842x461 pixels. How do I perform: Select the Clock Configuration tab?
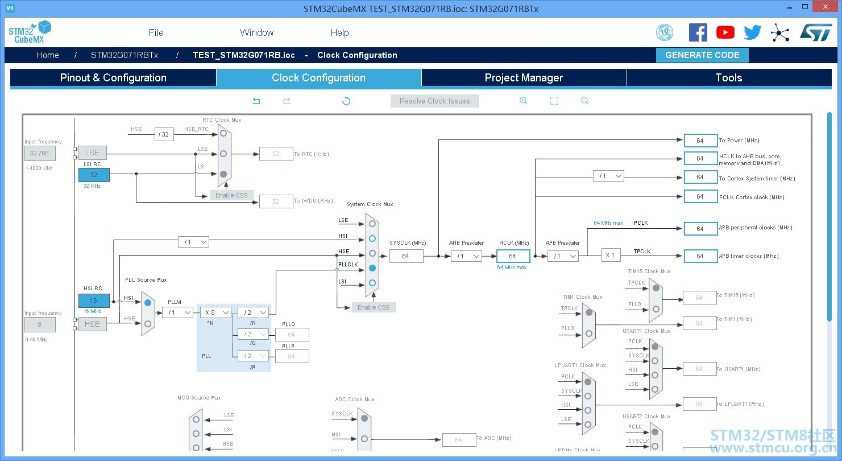point(318,78)
